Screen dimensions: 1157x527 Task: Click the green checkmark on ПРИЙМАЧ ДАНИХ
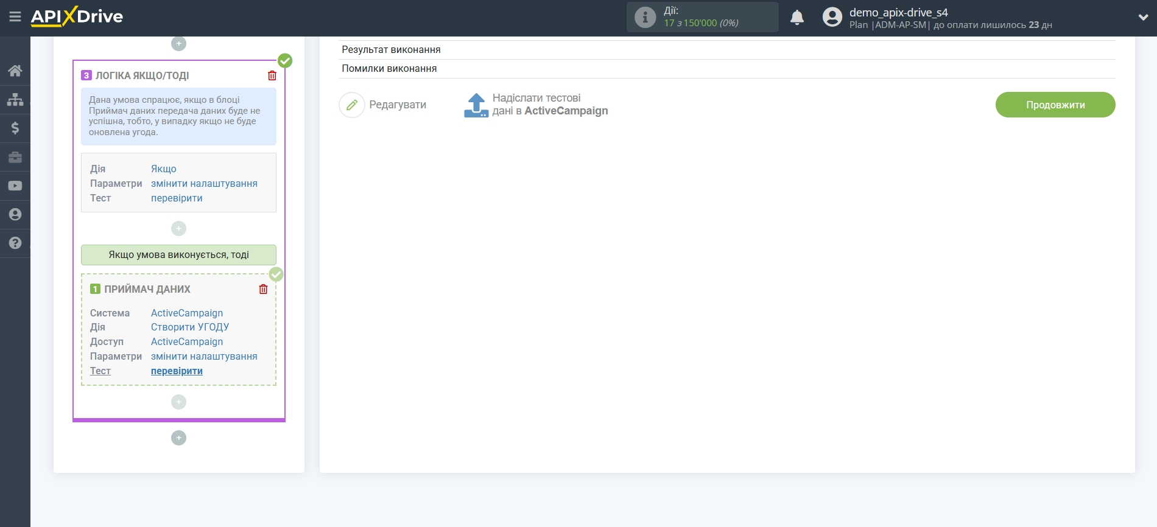[x=276, y=274]
